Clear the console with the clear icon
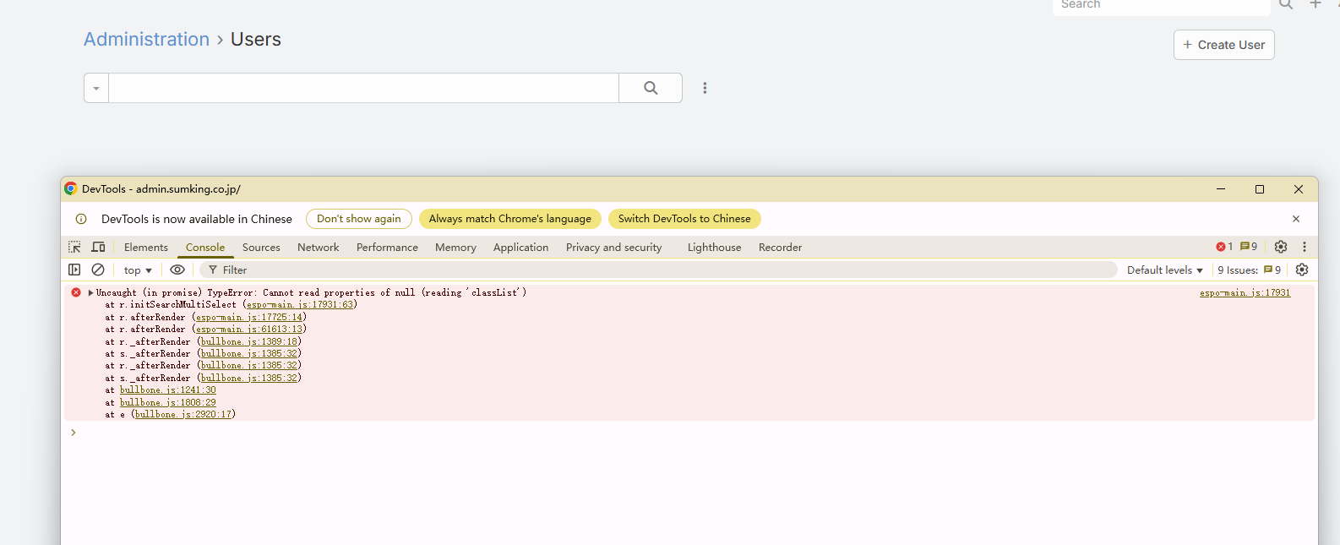1340x545 pixels. point(98,270)
